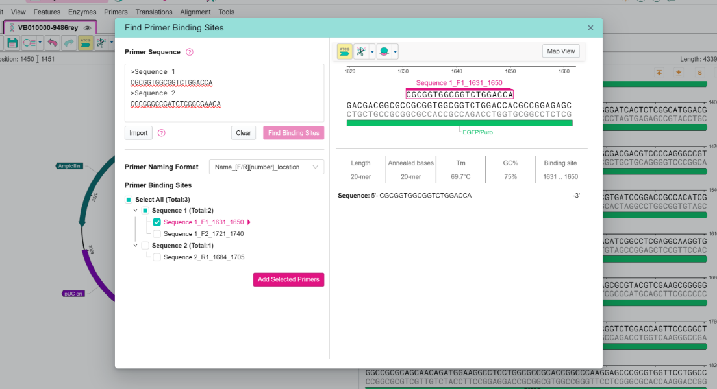
Task: Click the enzyme scissors icon in dialog toolbar
Action: (x=361, y=52)
